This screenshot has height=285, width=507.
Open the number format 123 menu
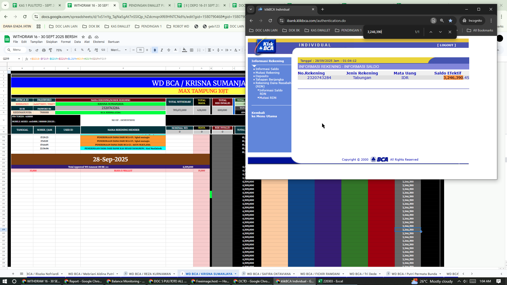point(103,50)
